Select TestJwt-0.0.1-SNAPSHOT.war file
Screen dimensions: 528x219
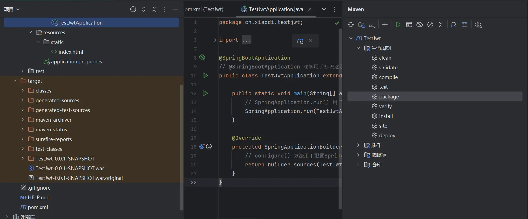(69, 168)
